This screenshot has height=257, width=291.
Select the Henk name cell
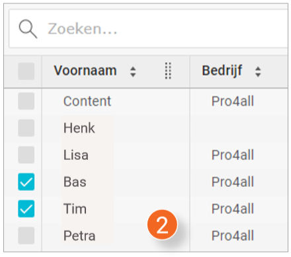pyautogui.click(x=79, y=128)
